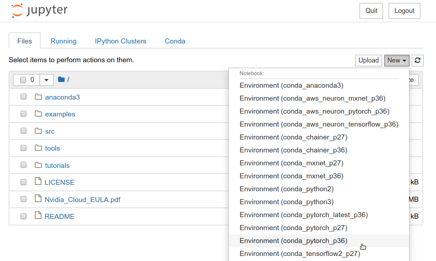436x261 pixels.
Task: Click the file icon beside Nvidia_Cloud_EULA.pdf
Action: (38, 199)
